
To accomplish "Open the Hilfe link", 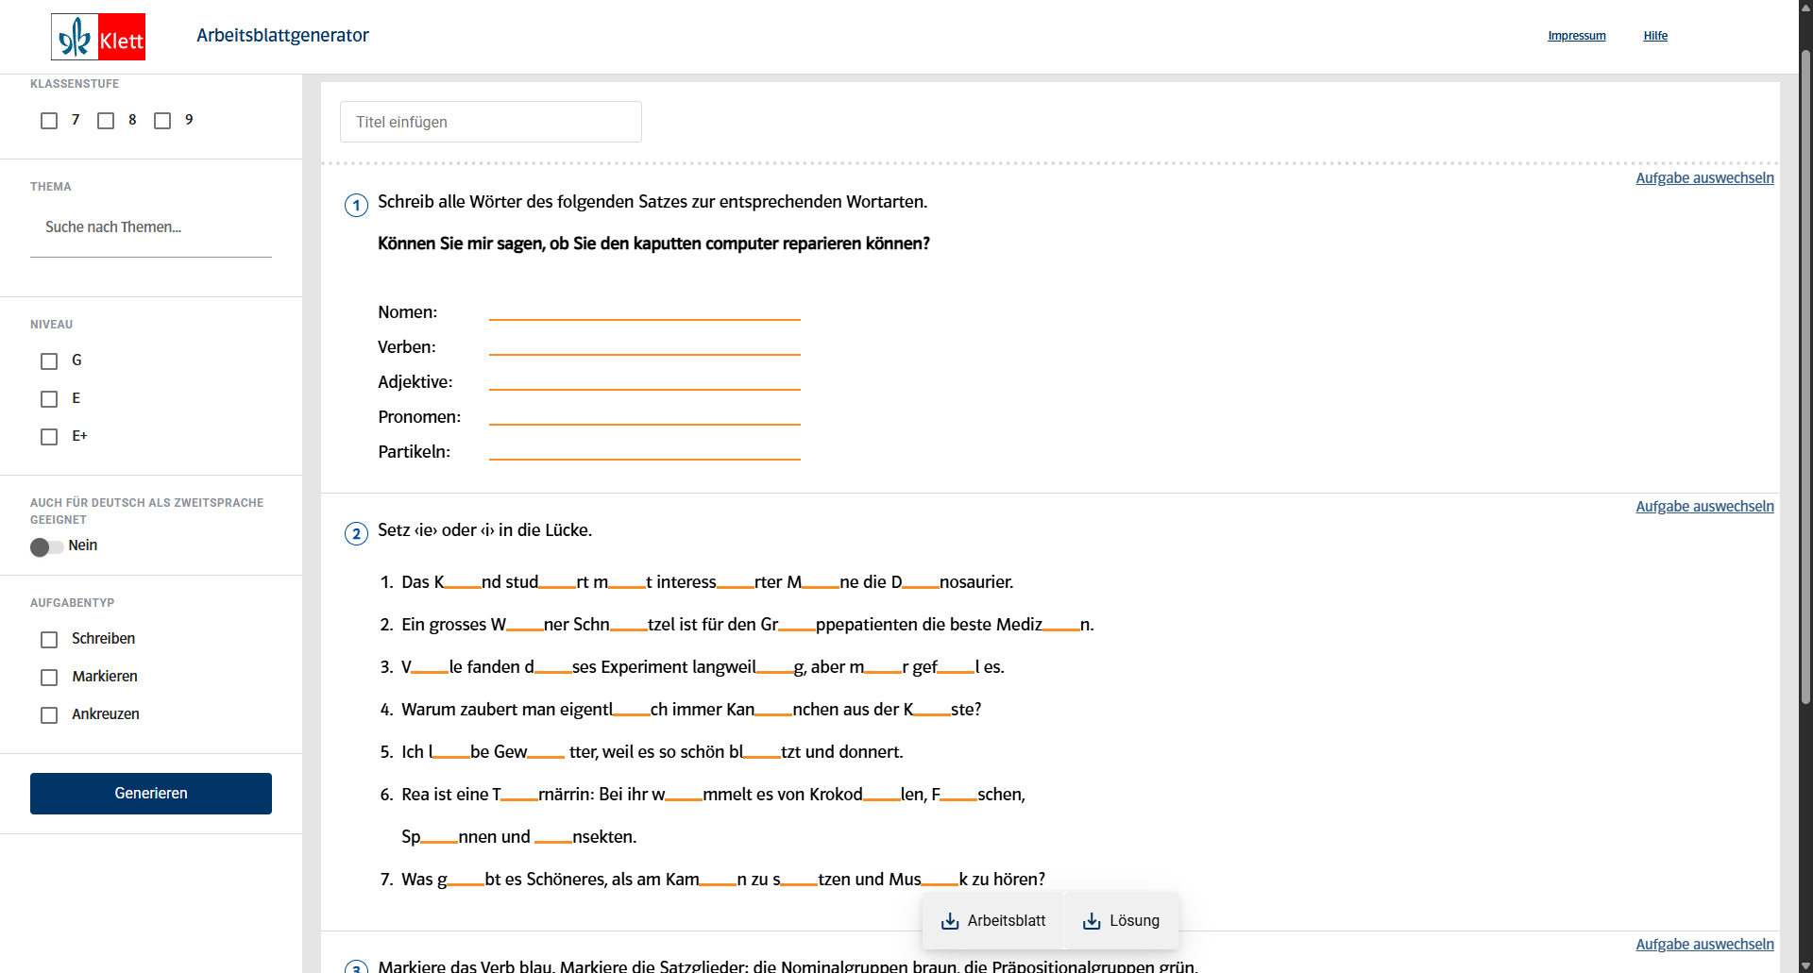I will coord(1655,36).
